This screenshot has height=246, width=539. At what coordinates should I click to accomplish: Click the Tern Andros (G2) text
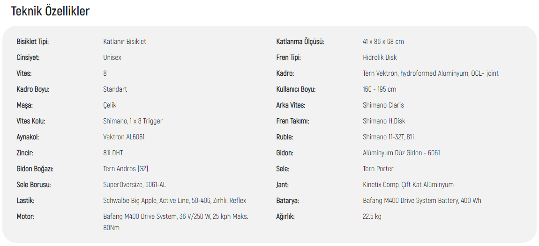point(126,169)
